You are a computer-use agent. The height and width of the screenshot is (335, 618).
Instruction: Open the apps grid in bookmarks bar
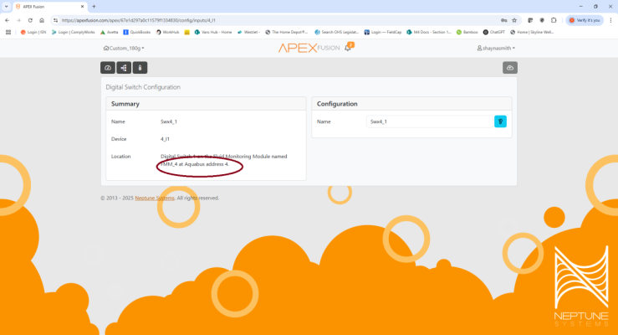click(x=8, y=33)
